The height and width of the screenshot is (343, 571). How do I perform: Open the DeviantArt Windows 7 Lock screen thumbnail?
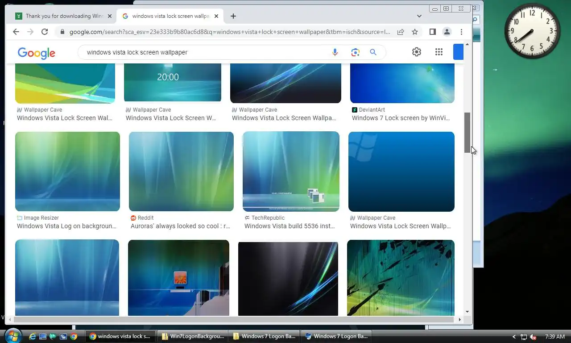pyautogui.click(x=402, y=84)
